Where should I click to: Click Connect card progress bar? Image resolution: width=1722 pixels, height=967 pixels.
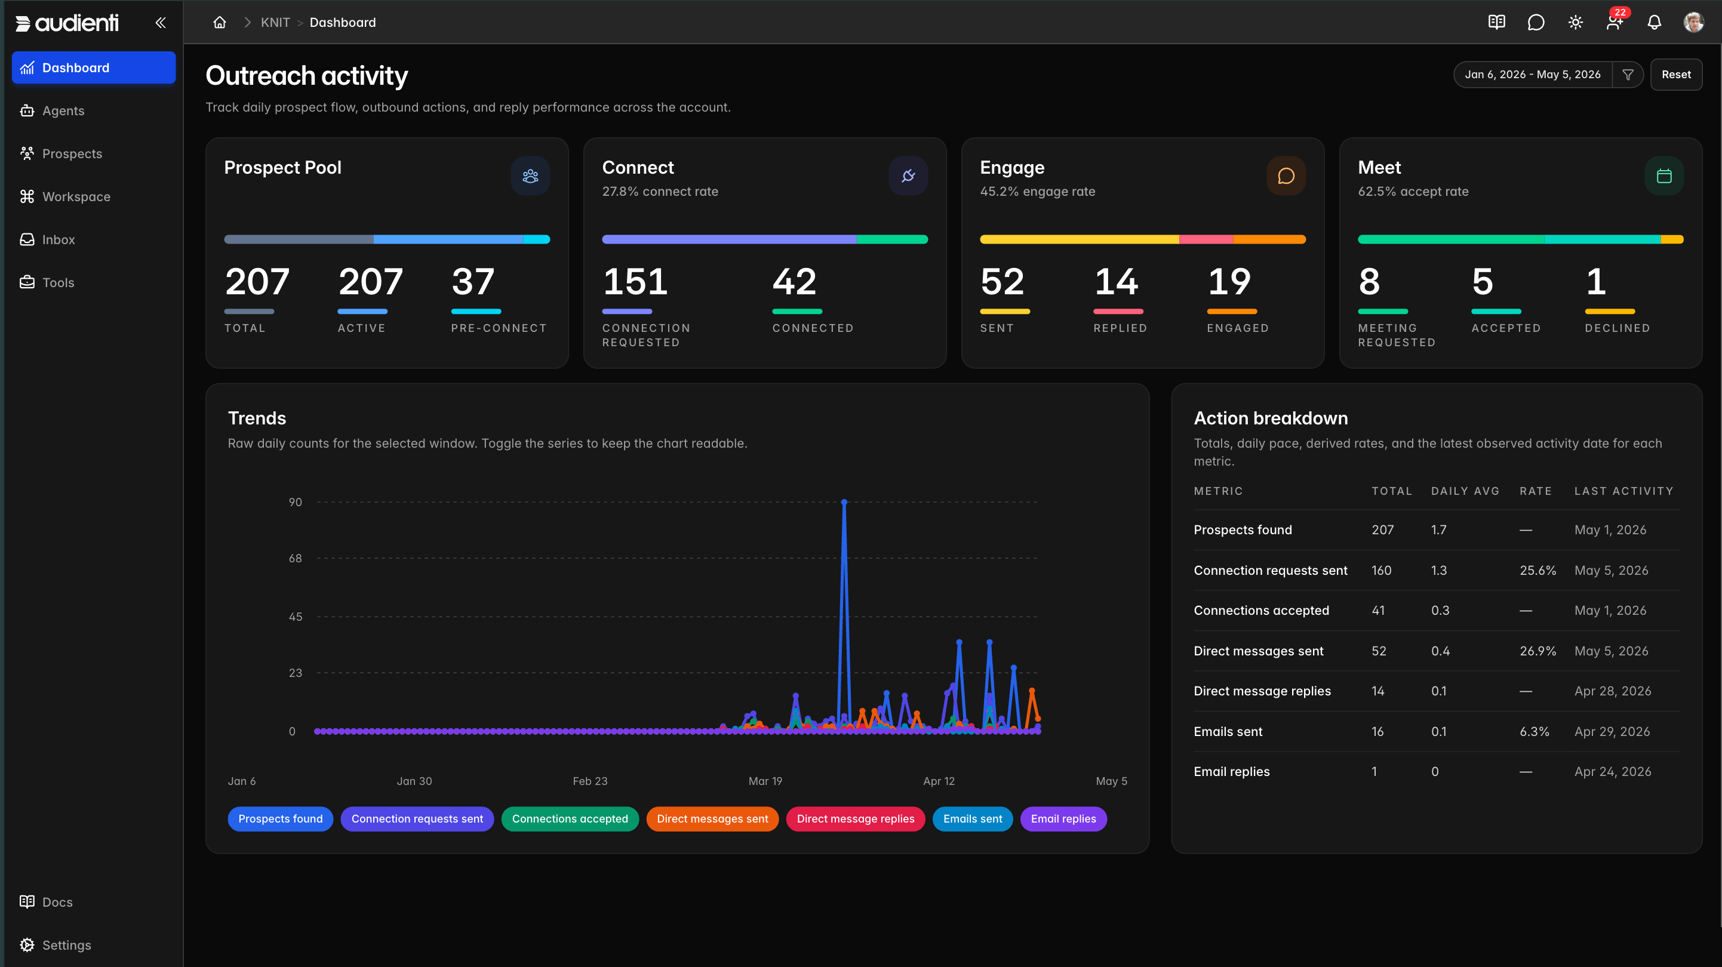pyautogui.click(x=765, y=239)
